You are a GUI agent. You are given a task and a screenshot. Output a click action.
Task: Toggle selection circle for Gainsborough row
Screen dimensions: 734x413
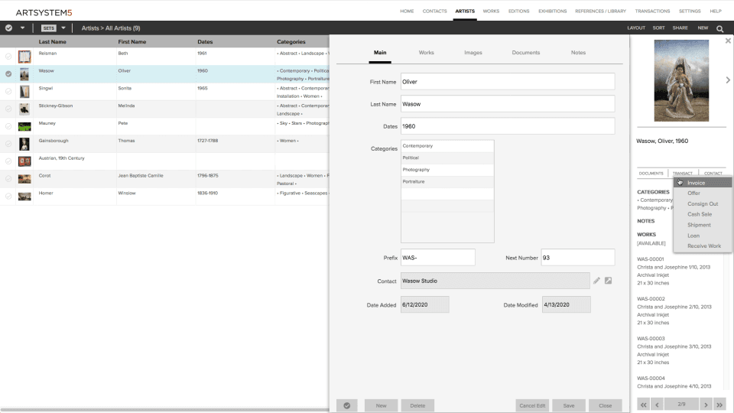pos(8,144)
